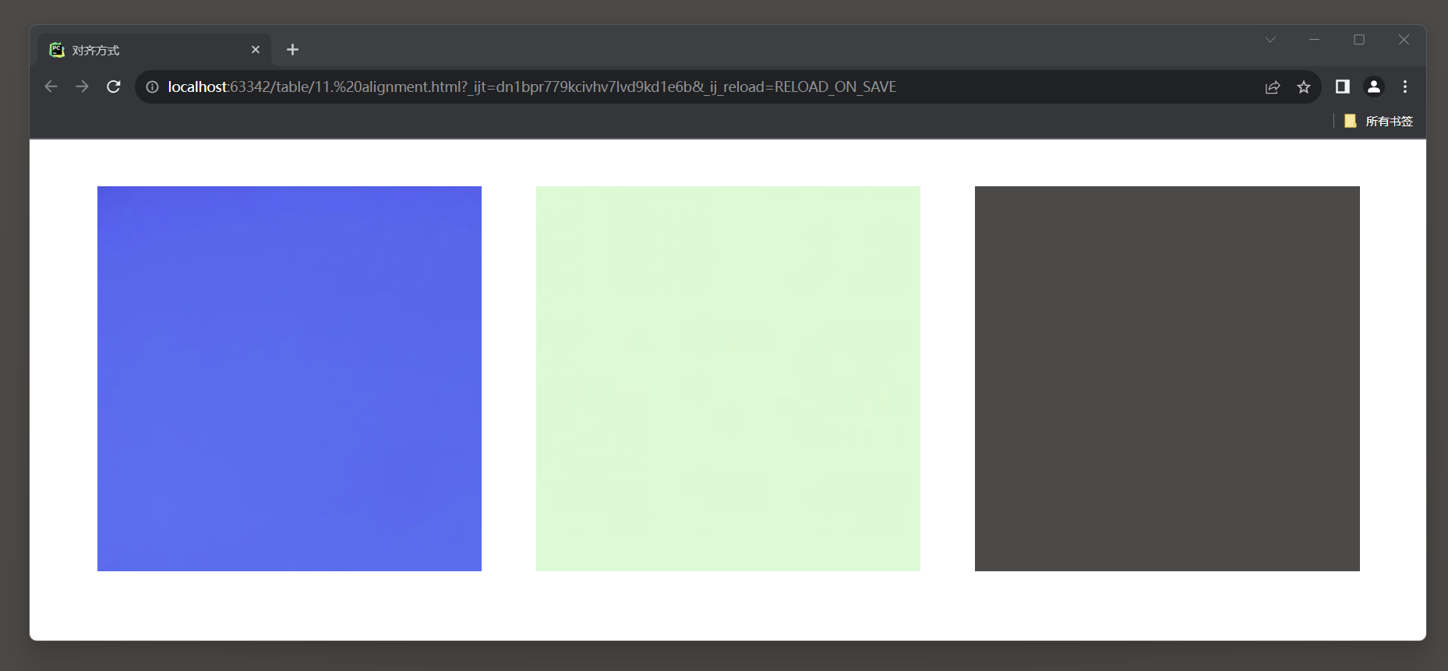Share this page via the share icon

(x=1273, y=87)
